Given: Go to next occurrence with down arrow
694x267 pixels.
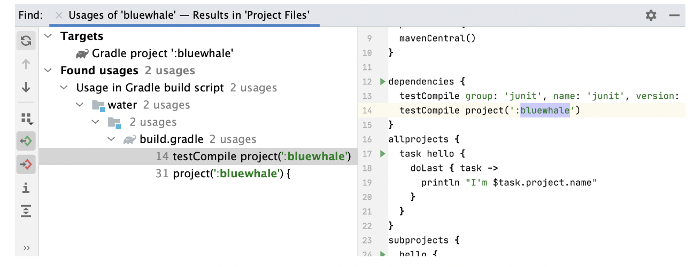Looking at the screenshot, I should pos(26,88).
